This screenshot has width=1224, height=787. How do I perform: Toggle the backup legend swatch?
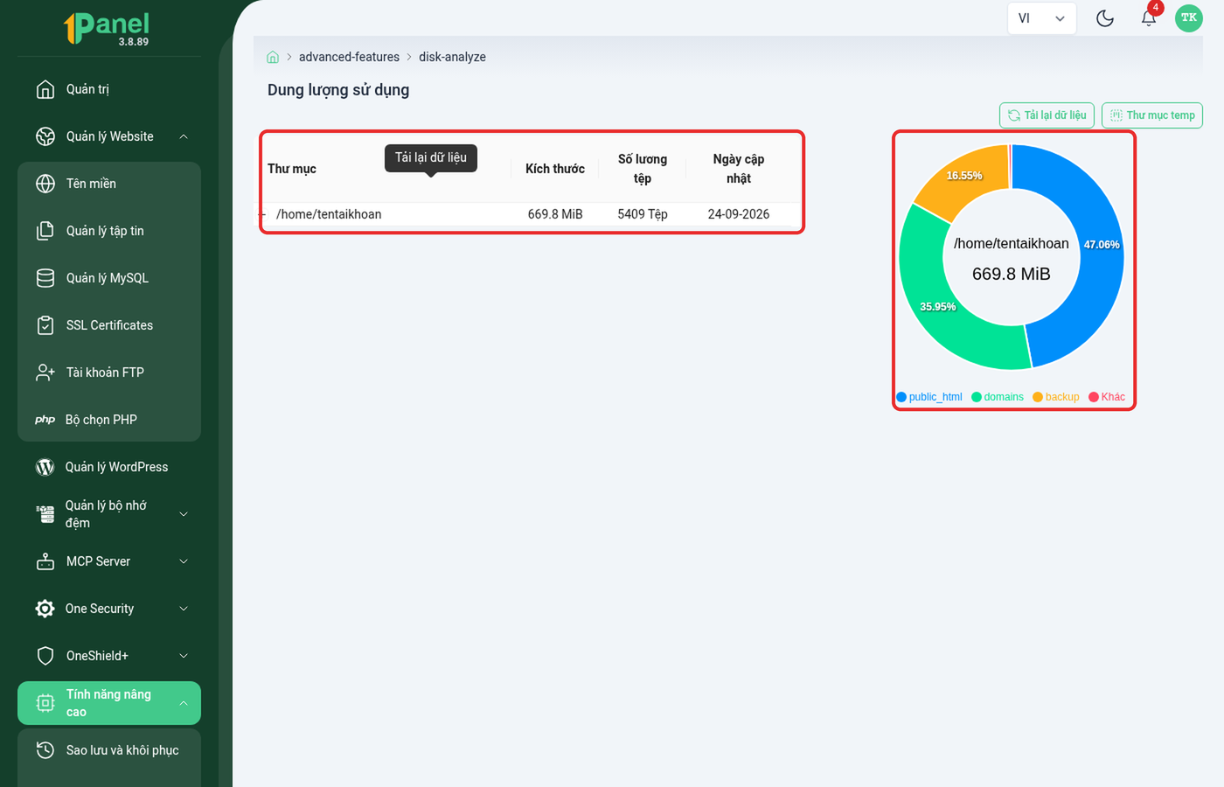click(x=1038, y=397)
